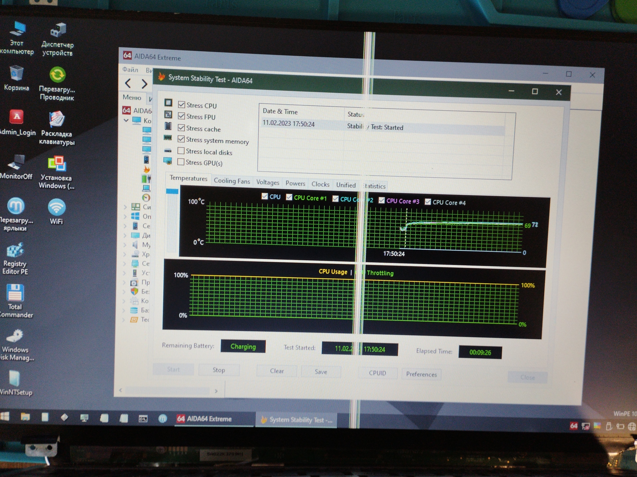Toggle the Stress FPU checkbox
This screenshot has height=477, width=637.
[181, 116]
